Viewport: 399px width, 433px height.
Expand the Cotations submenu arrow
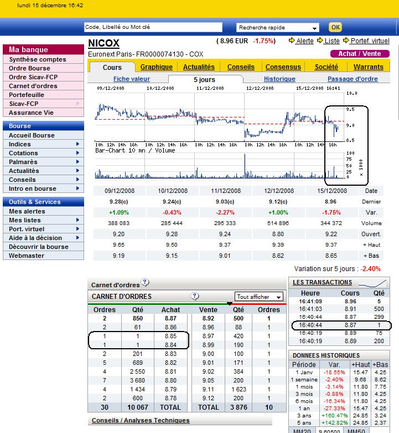77,152
